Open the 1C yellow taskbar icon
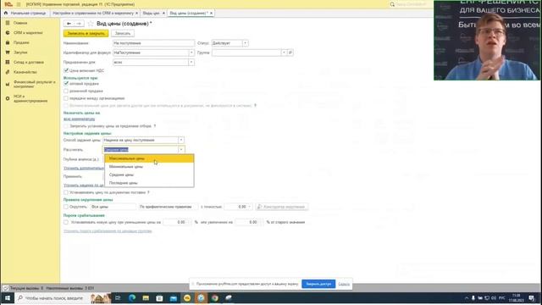This screenshot has width=542, height=305. (187, 297)
